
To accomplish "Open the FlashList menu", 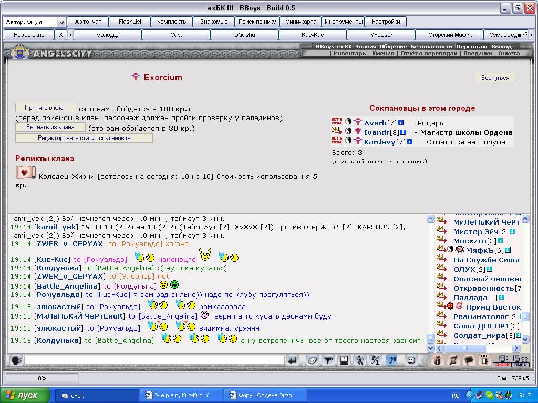I will [x=130, y=22].
